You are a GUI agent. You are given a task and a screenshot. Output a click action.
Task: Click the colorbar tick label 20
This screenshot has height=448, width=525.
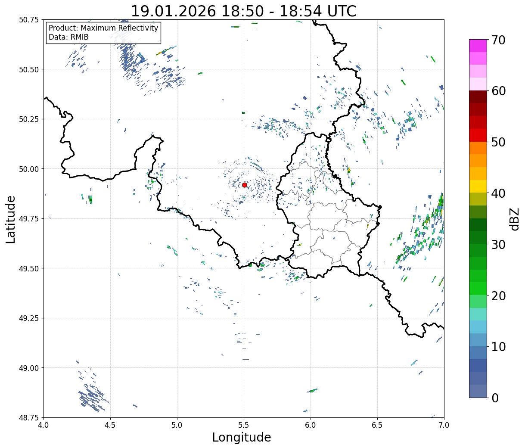pyautogui.click(x=498, y=296)
